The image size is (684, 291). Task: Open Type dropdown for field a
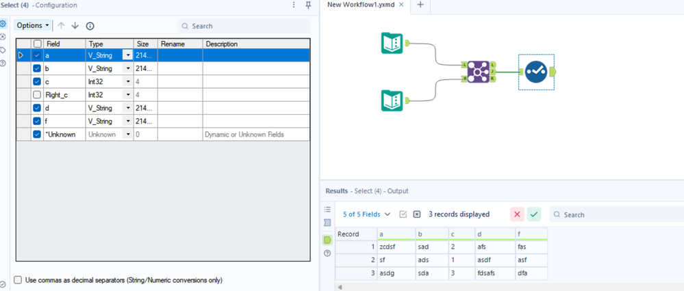128,55
